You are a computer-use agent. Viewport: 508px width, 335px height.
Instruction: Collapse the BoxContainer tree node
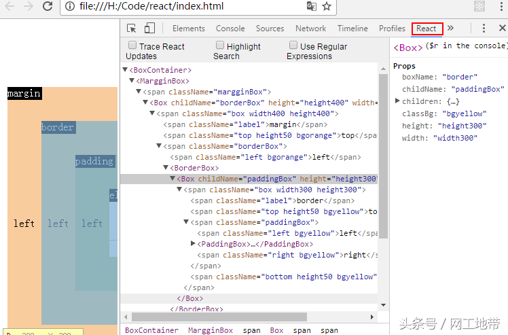tap(125, 69)
